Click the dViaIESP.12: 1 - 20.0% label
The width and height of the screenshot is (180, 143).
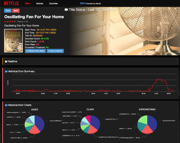point(127,114)
